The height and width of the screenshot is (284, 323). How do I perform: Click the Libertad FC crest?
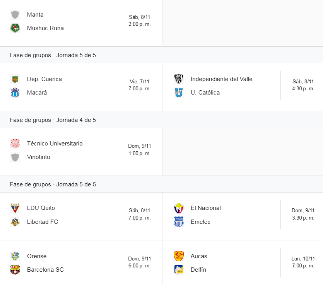[15, 222]
